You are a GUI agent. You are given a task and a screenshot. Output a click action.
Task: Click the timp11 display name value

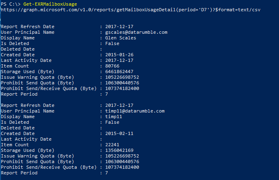[x=114, y=117]
